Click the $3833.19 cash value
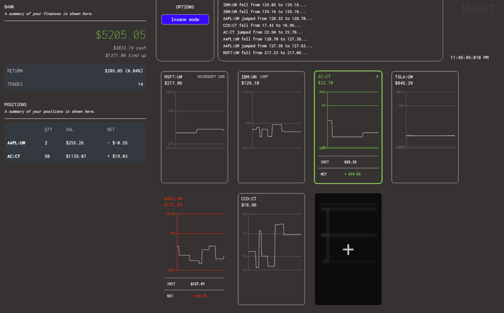Viewport: 504px width, 313px height. (129, 48)
